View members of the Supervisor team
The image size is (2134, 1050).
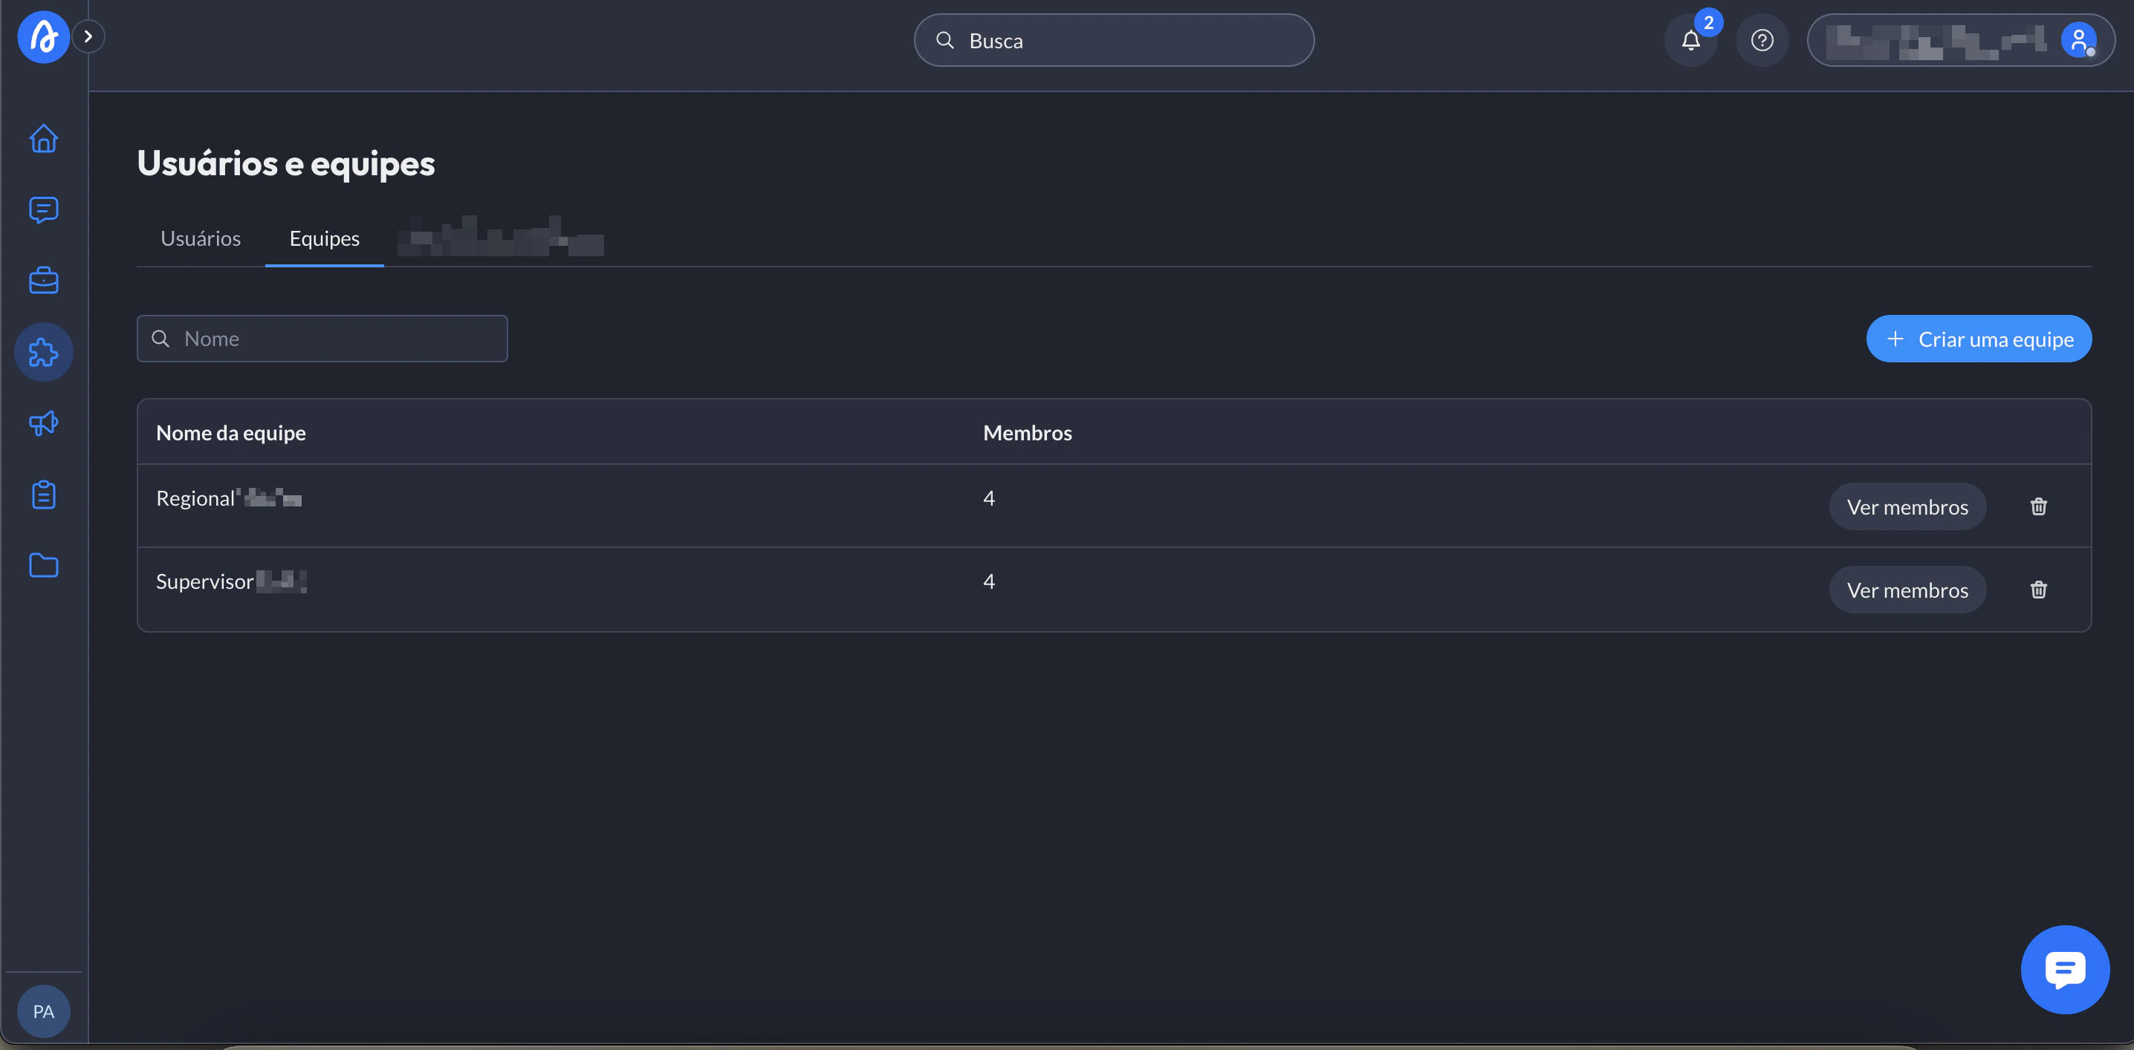tap(1907, 590)
